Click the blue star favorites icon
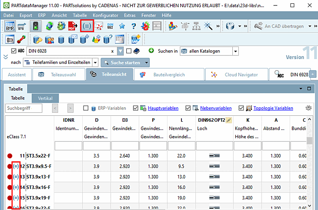The image size is (318, 210). pyautogui.click(x=122, y=26)
